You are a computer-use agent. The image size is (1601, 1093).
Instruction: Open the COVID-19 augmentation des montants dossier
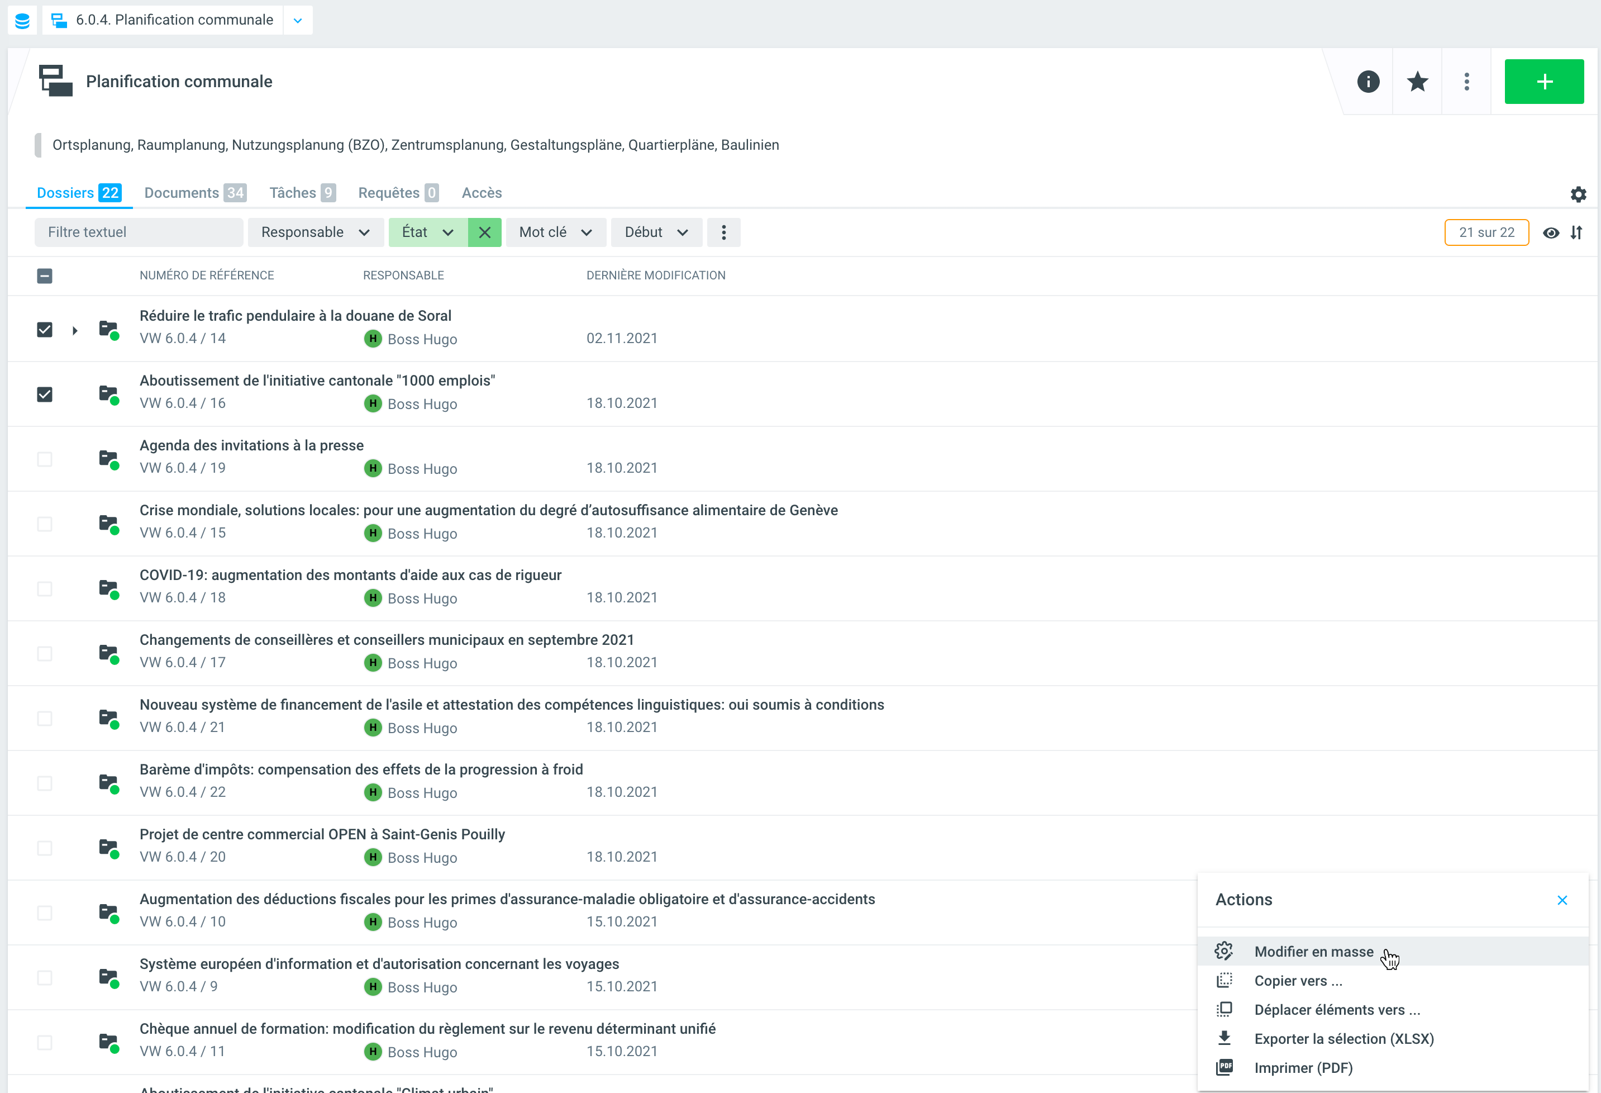click(x=350, y=575)
